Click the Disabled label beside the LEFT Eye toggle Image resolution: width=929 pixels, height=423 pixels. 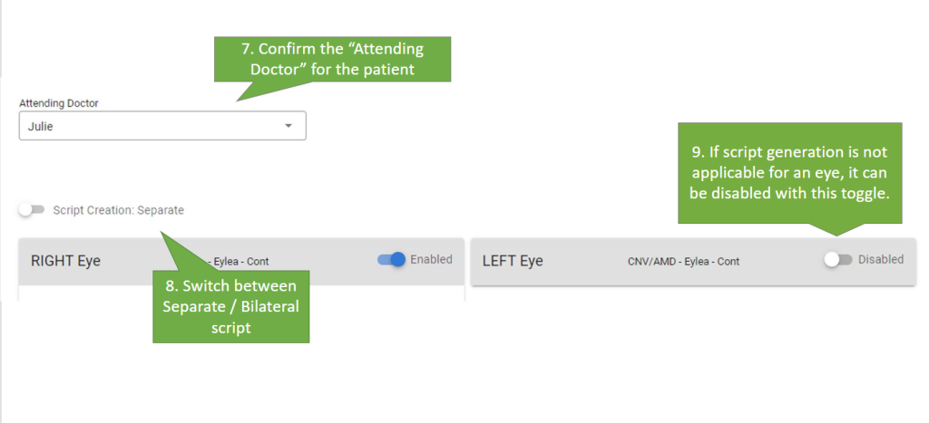click(x=881, y=260)
